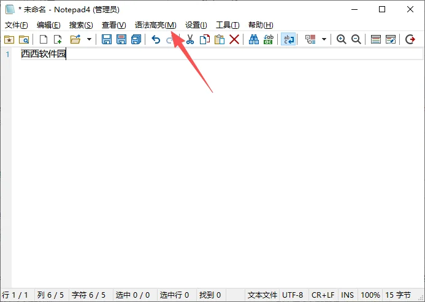Click the copy icon
The height and width of the screenshot is (302, 425).
click(x=205, y=40)
